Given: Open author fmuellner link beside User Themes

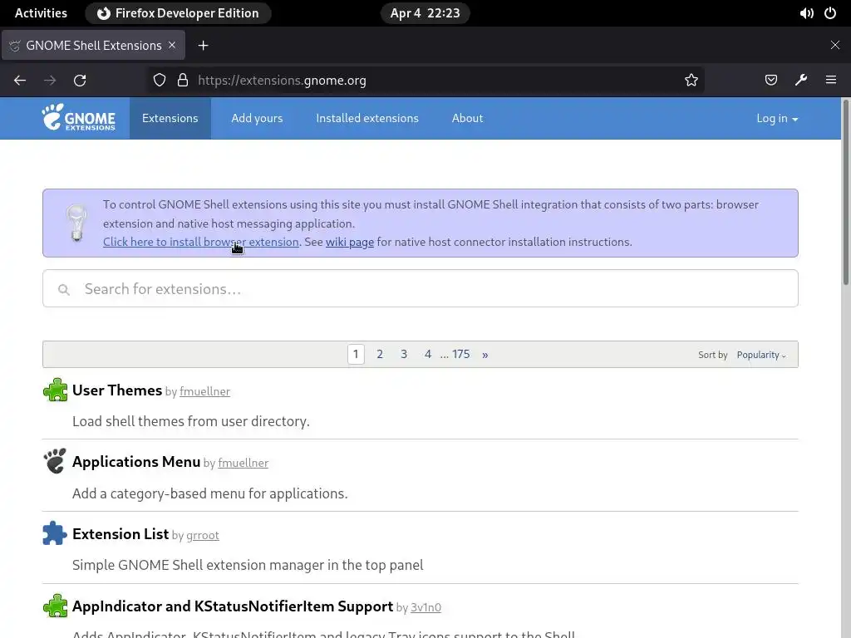Looking at the screenshot, I should pyautogui.click(x=204, y=392).
